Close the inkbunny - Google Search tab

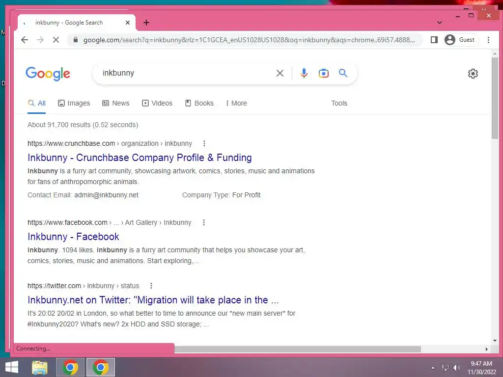tap(127, 23)
